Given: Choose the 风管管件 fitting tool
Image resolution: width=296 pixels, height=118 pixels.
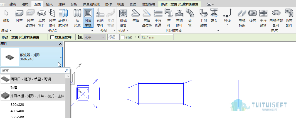Looking at the screenshot, I should (x=42, y=18).
